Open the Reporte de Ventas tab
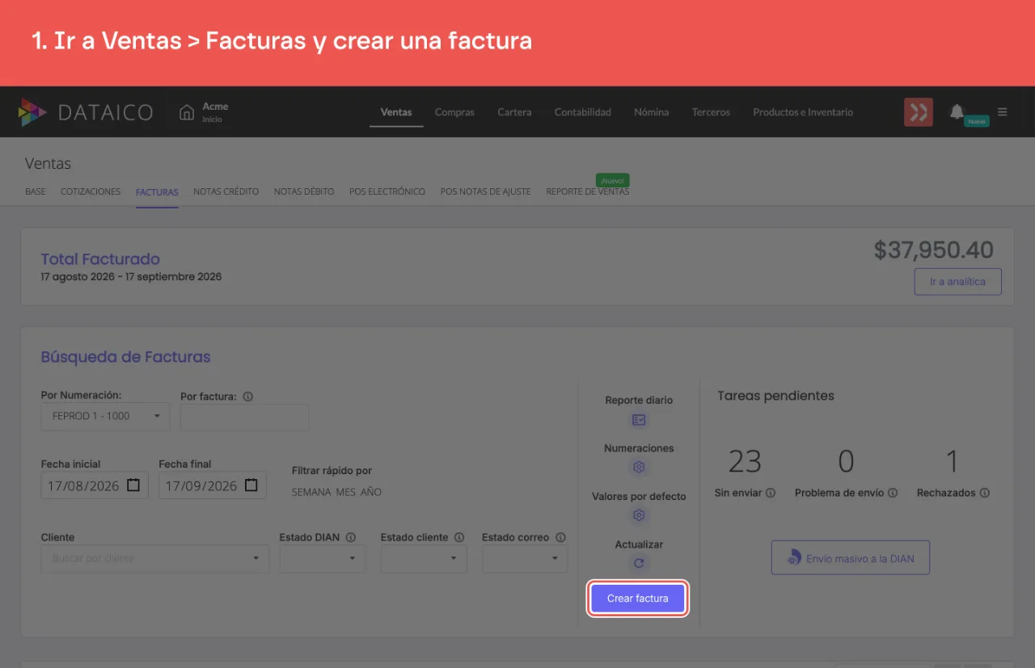The image size is (1035, 668). click(588, 191)
